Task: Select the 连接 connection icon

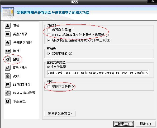Action: [x=8, y=51]
